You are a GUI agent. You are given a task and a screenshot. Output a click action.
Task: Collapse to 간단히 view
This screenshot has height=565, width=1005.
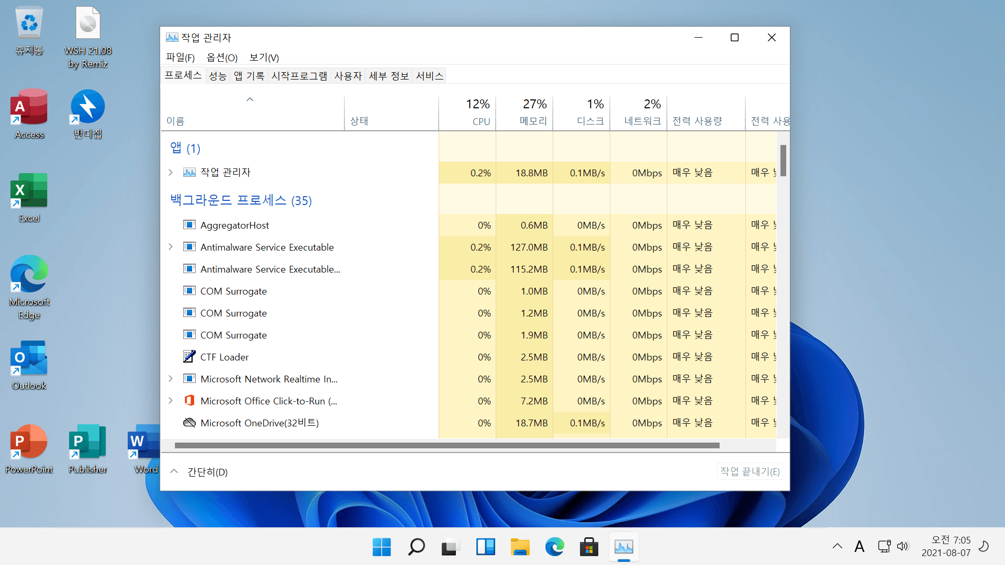click(x=199, y=472)
